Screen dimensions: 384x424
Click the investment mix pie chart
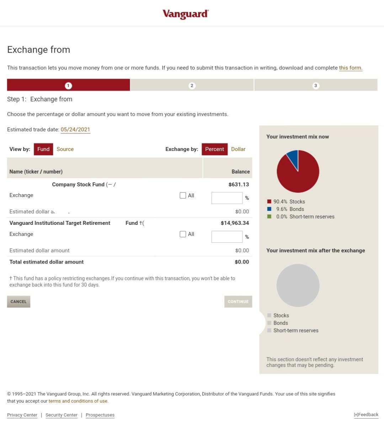coord(298,171)
